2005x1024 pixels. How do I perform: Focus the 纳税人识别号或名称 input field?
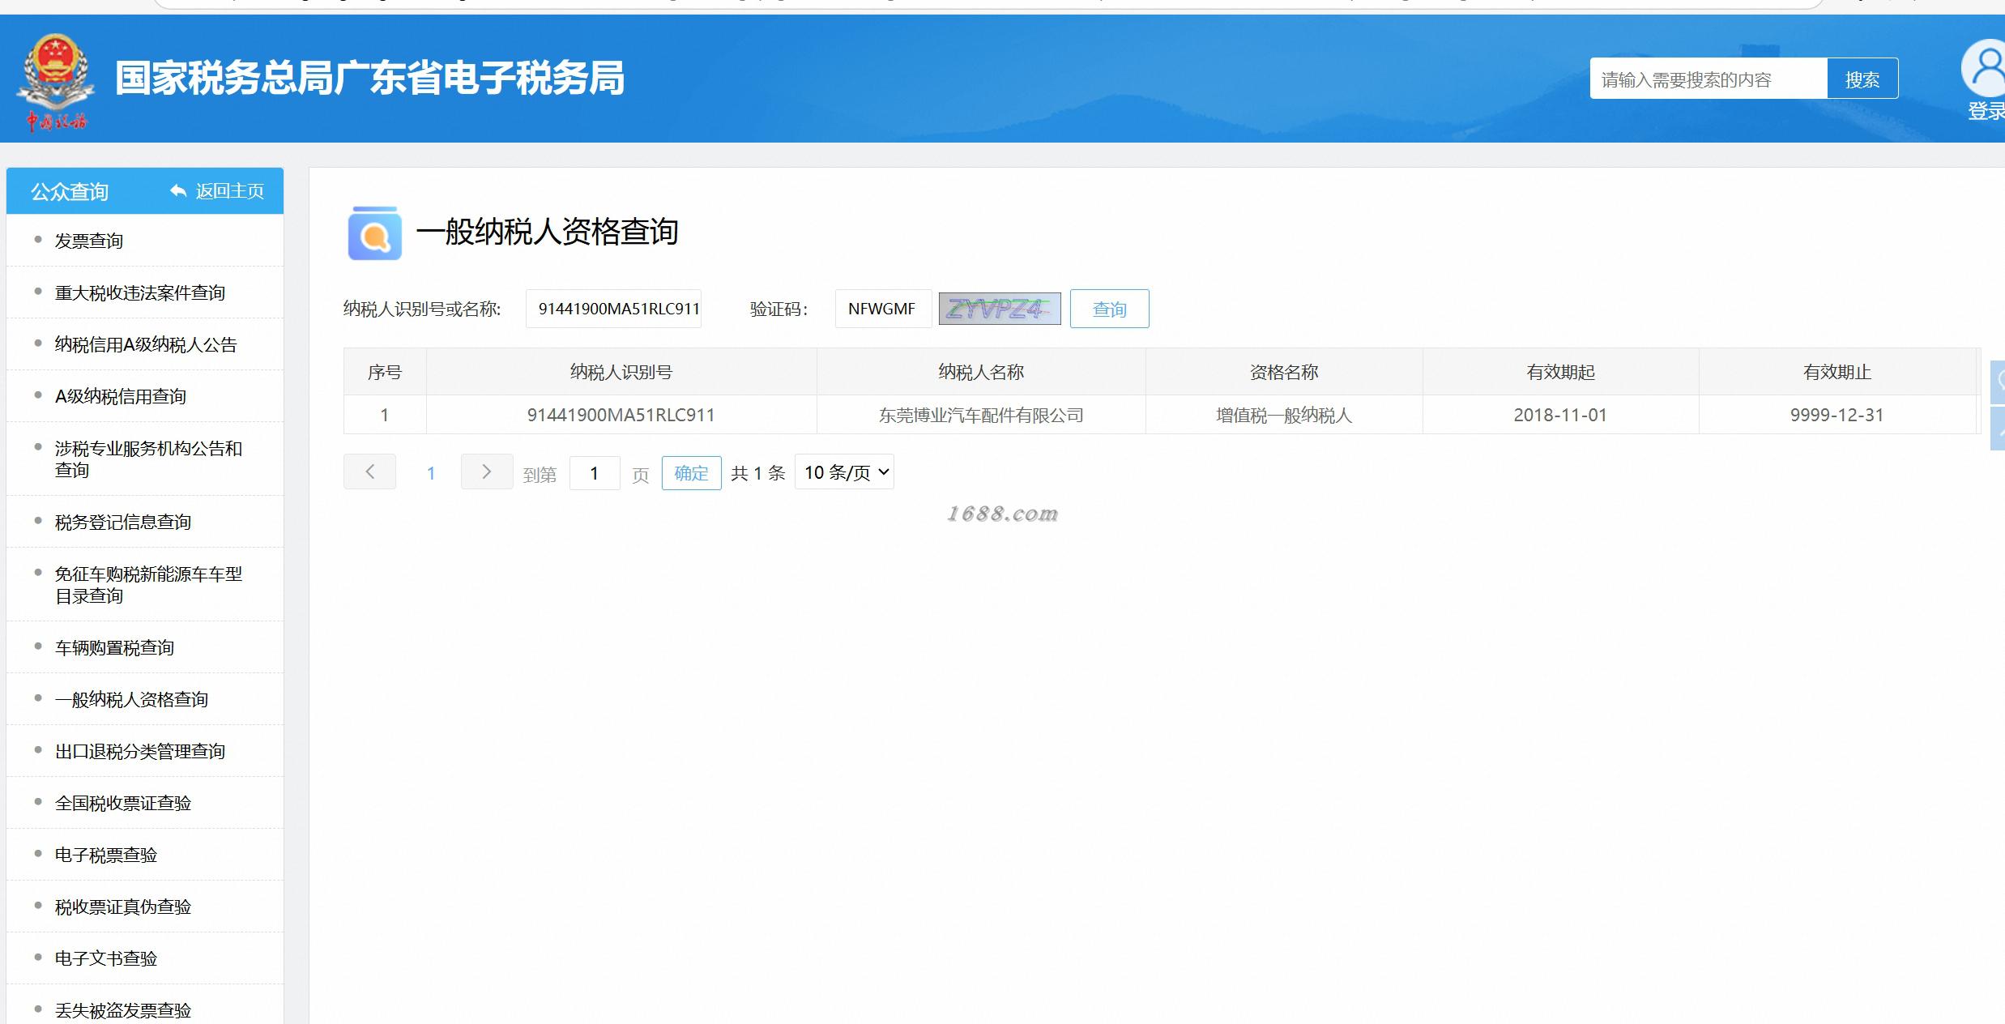tap(613, 309)
